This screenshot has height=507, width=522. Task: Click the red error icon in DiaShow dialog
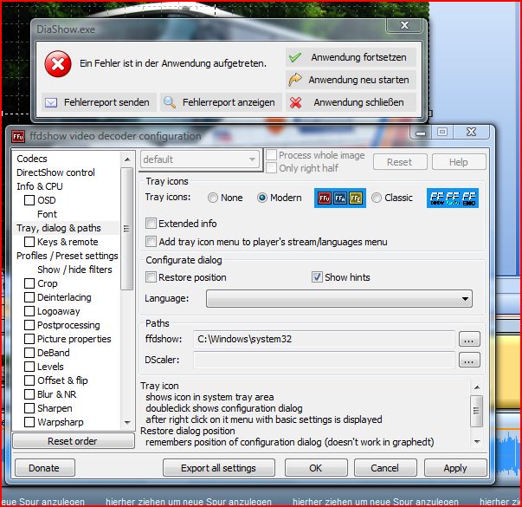pos(58,63)
